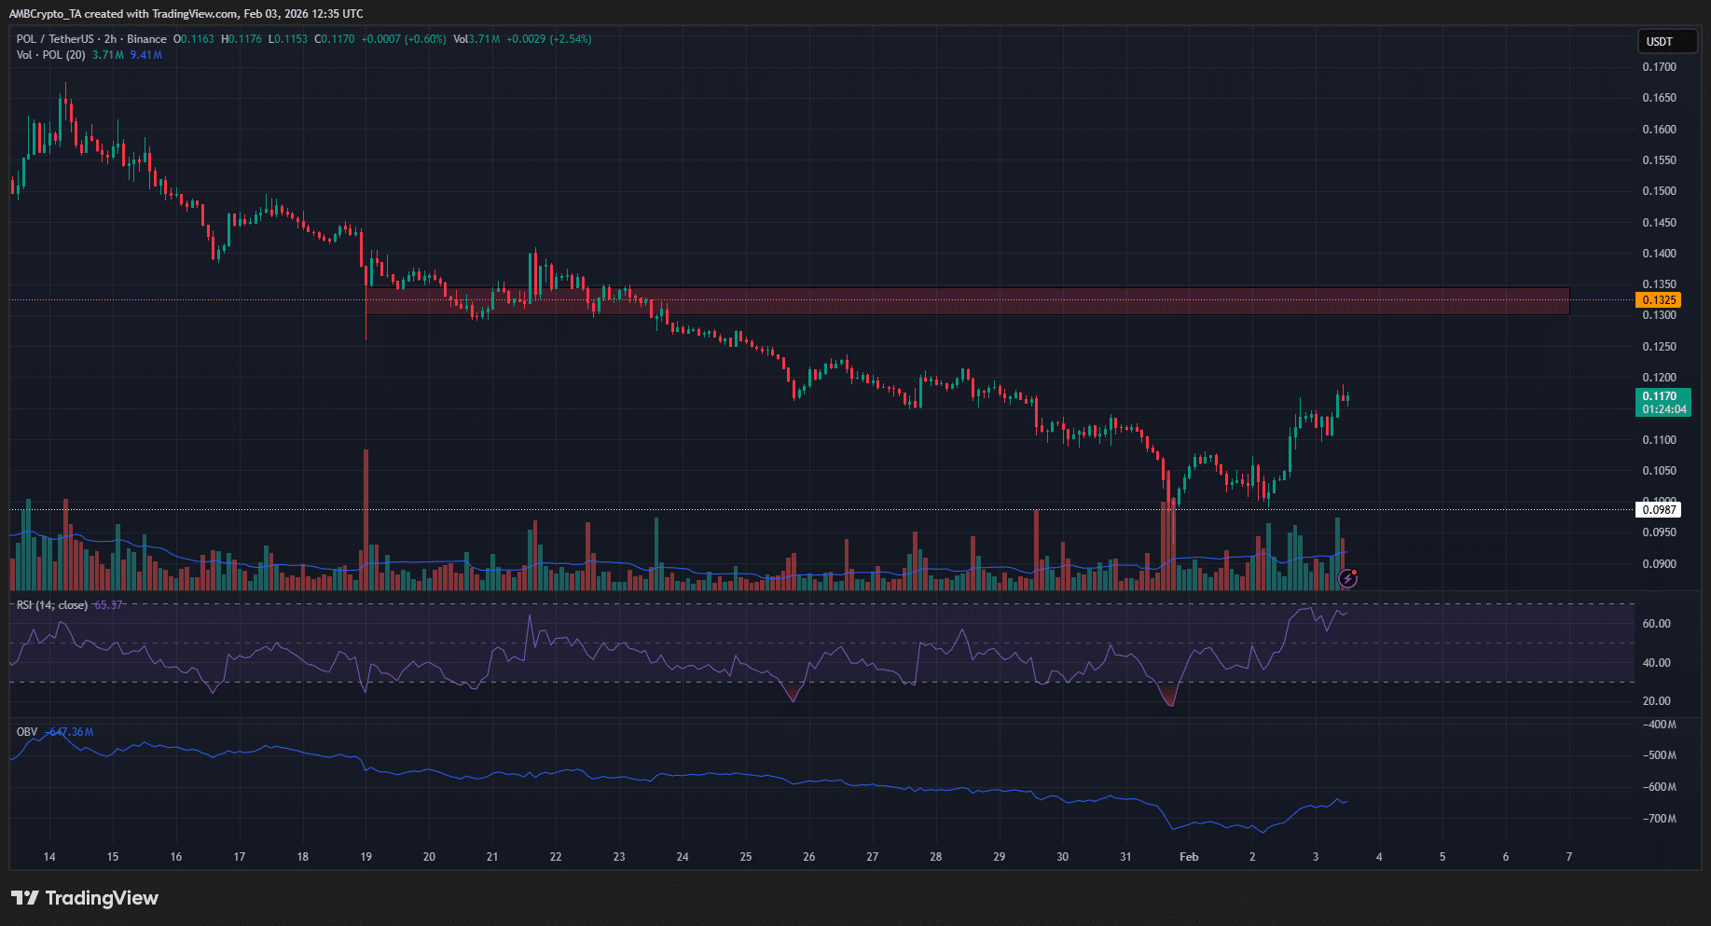Screen dimensions: 1711x926
Task: Click the 60.00 RSI scale value
Action: click(x=1656, y=624)
